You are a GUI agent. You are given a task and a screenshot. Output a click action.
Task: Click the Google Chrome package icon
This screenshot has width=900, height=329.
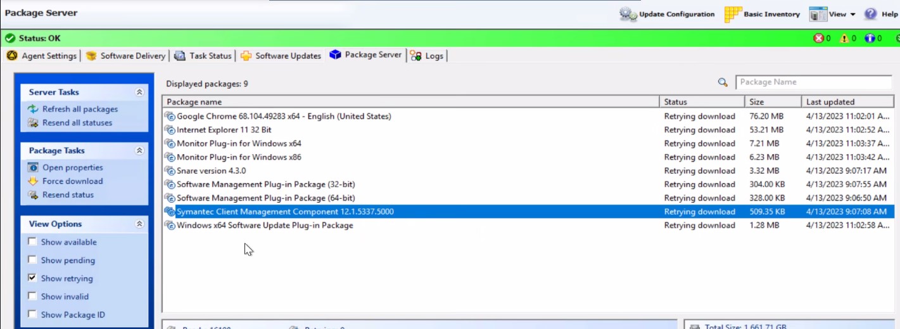click(169, 116)
